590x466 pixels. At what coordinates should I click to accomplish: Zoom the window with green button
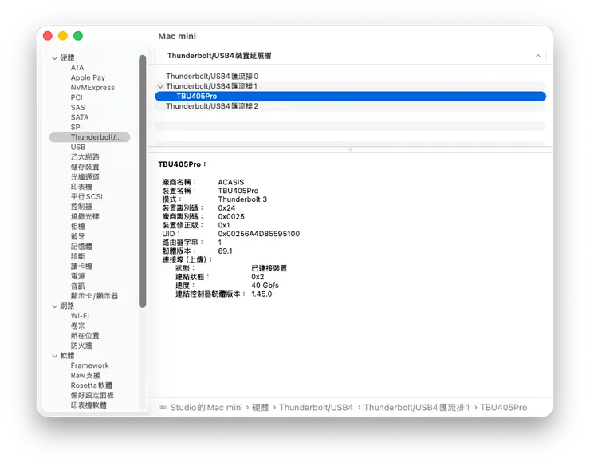[78, 36]
